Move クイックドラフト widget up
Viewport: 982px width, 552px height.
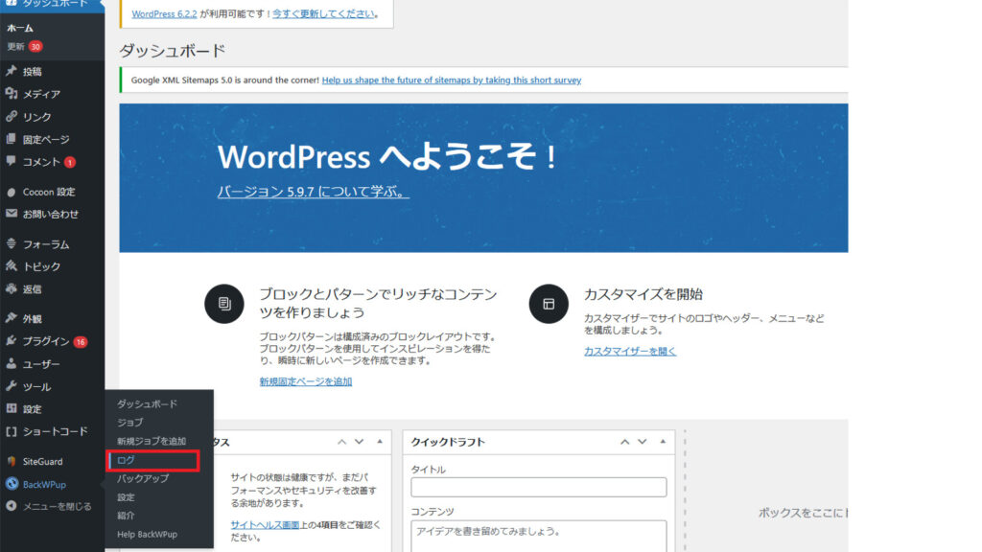[624, 442]
